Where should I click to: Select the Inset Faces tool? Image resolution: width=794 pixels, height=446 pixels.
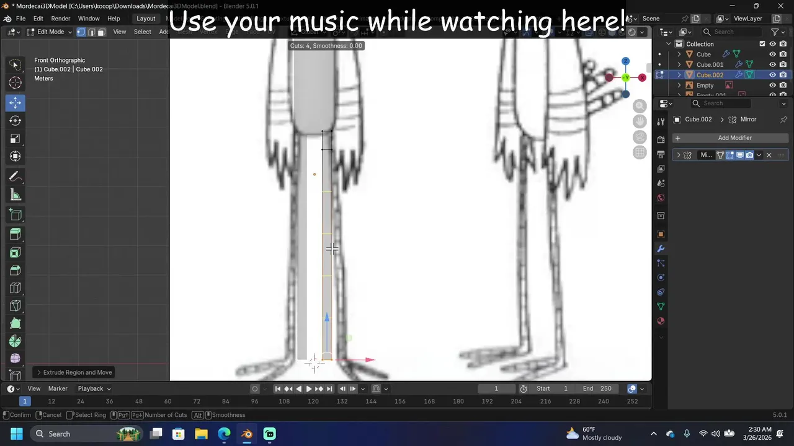pos(16,252)
